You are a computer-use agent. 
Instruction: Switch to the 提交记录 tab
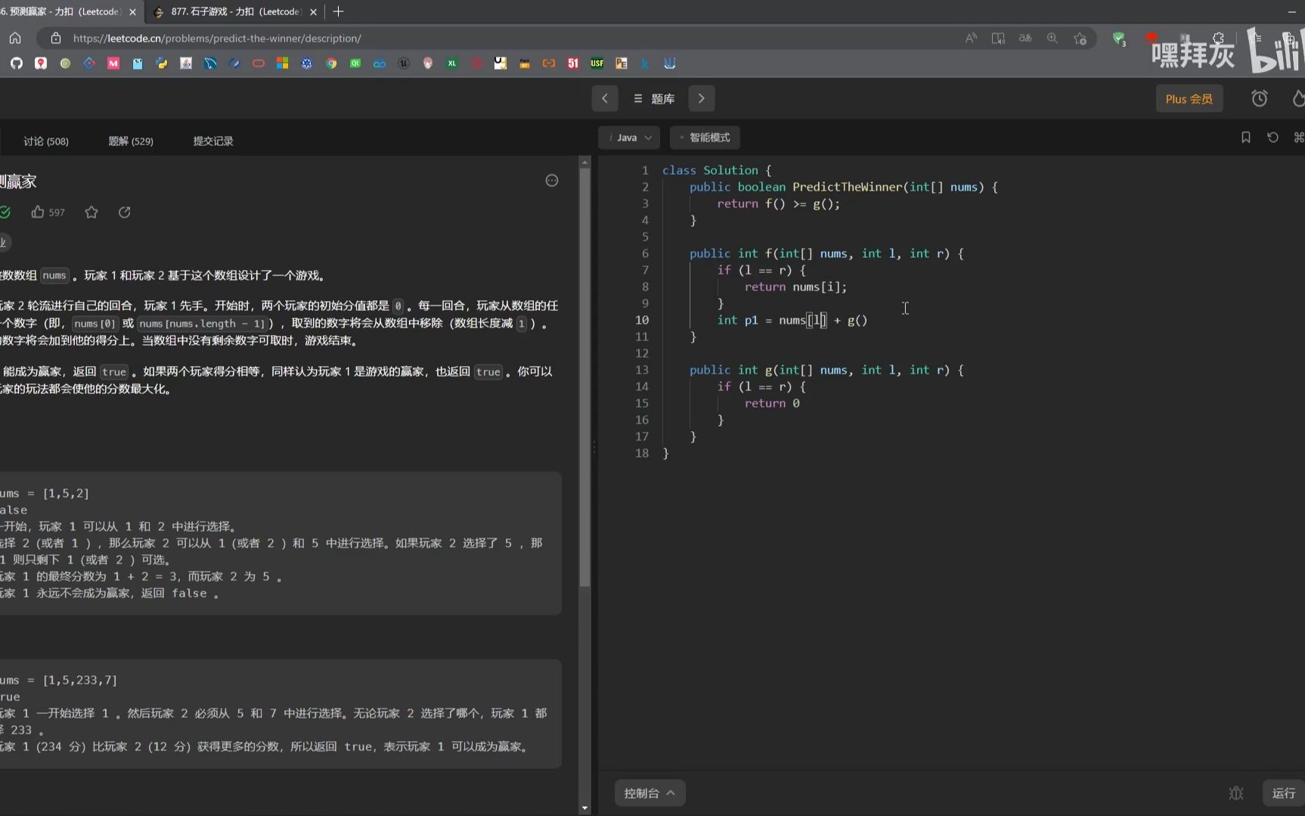click(213, 141)
